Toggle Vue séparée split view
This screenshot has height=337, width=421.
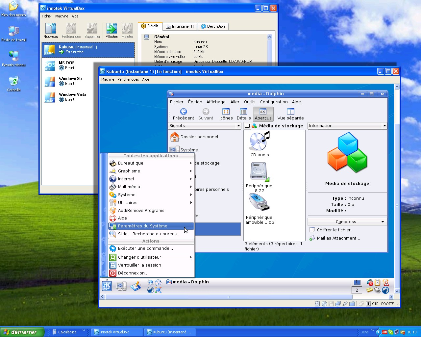click(290, 114)
